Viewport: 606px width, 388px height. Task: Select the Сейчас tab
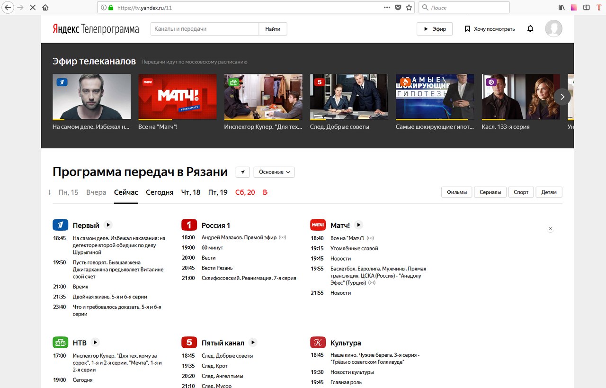coord(126,192)
